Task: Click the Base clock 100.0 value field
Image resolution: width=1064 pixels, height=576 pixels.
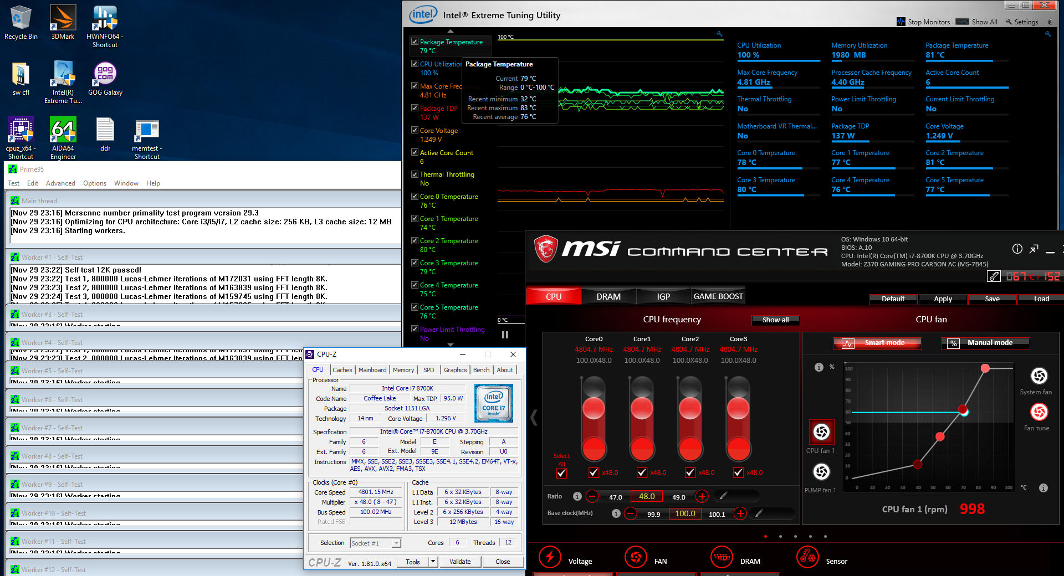Action: [685, 513]
